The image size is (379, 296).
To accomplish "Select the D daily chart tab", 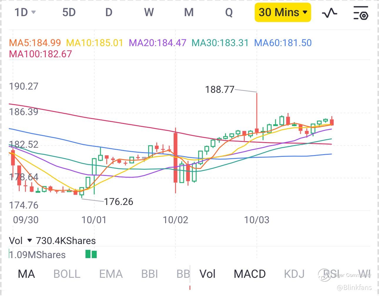I will coord(109,12).
